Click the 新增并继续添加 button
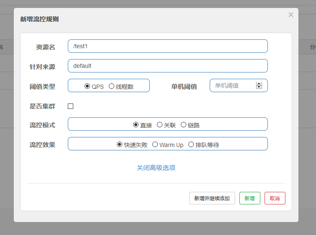 [x=212, y=198]
